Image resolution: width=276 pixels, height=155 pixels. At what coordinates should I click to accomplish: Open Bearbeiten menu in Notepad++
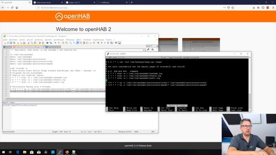(x=13, y=40)
